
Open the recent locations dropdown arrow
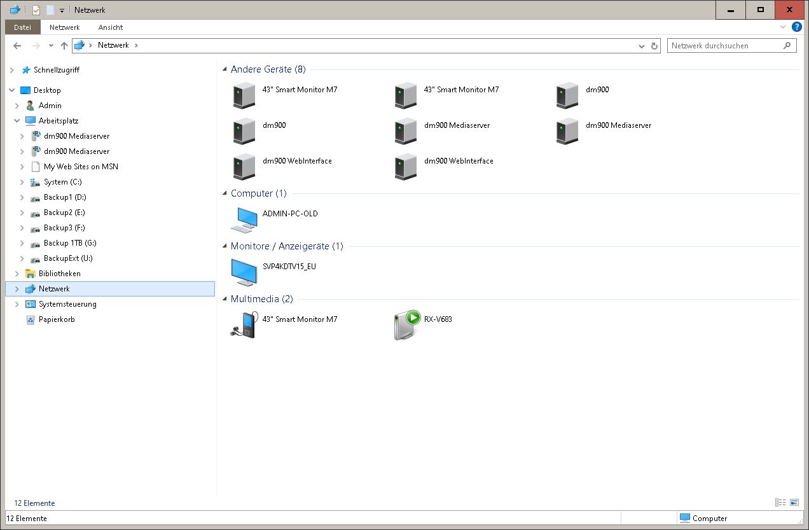[51, 46]
